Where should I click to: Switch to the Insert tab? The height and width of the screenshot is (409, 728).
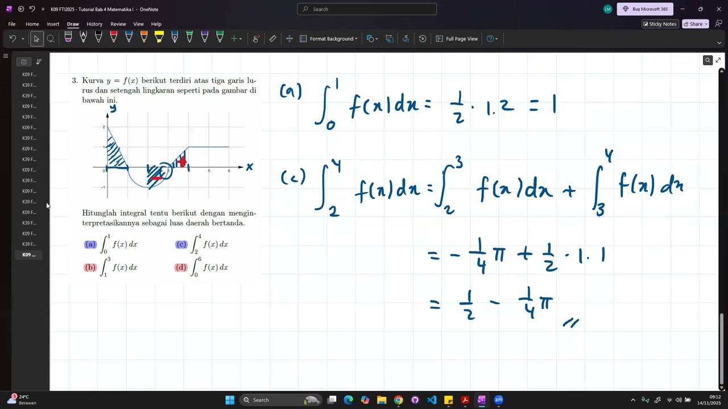[x=53, y=24]
